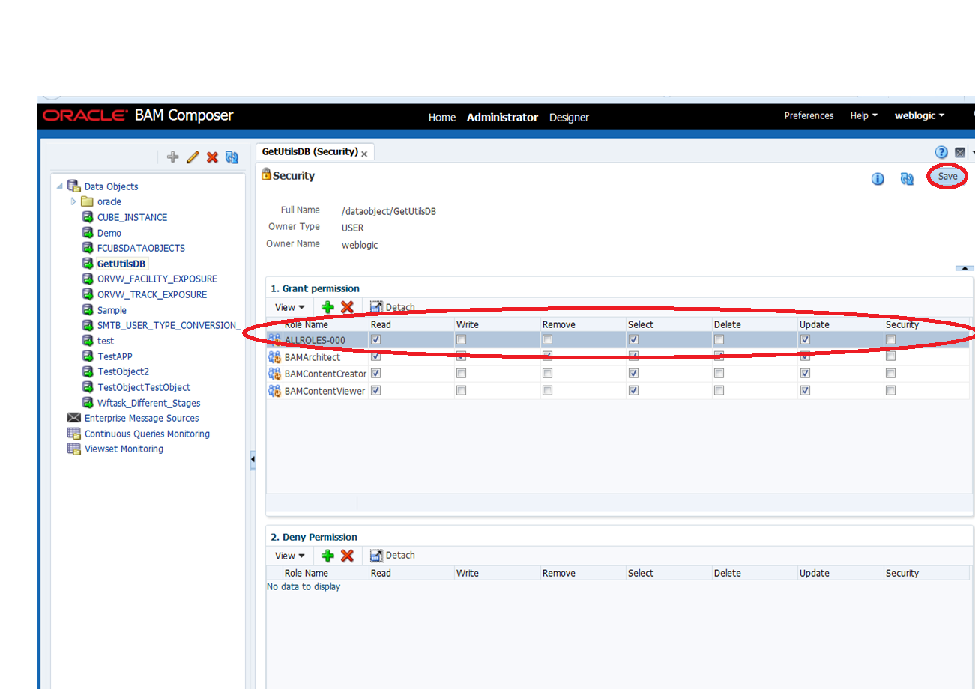
Task: Select ORVW_FACILITY_EXPOSURE in the tree
Action: [x=157, y=279]
